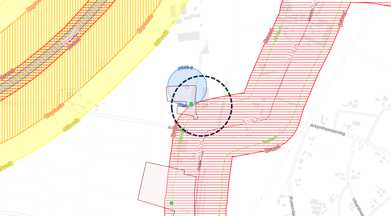Image resolution: width=391 pixels, height=216 pixels.
Task: Select the PR10-6 label atop the blue circle
Action: pos(185,68)
